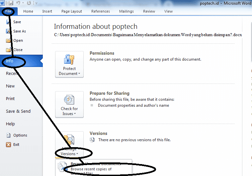Viewport: 252px width, 176px height.
Task: Click the Open folder icon in backstage menu
Action: click(x=8, y=40)
